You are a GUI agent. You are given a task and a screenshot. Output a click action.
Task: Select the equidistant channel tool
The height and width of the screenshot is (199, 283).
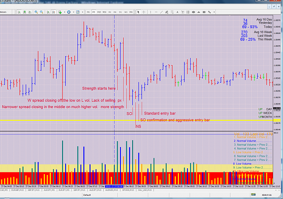tap(167, 12)
